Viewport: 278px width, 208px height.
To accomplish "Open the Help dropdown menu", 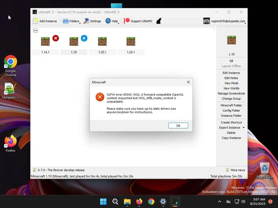I will pyautogui.click(x=112, y=21).
